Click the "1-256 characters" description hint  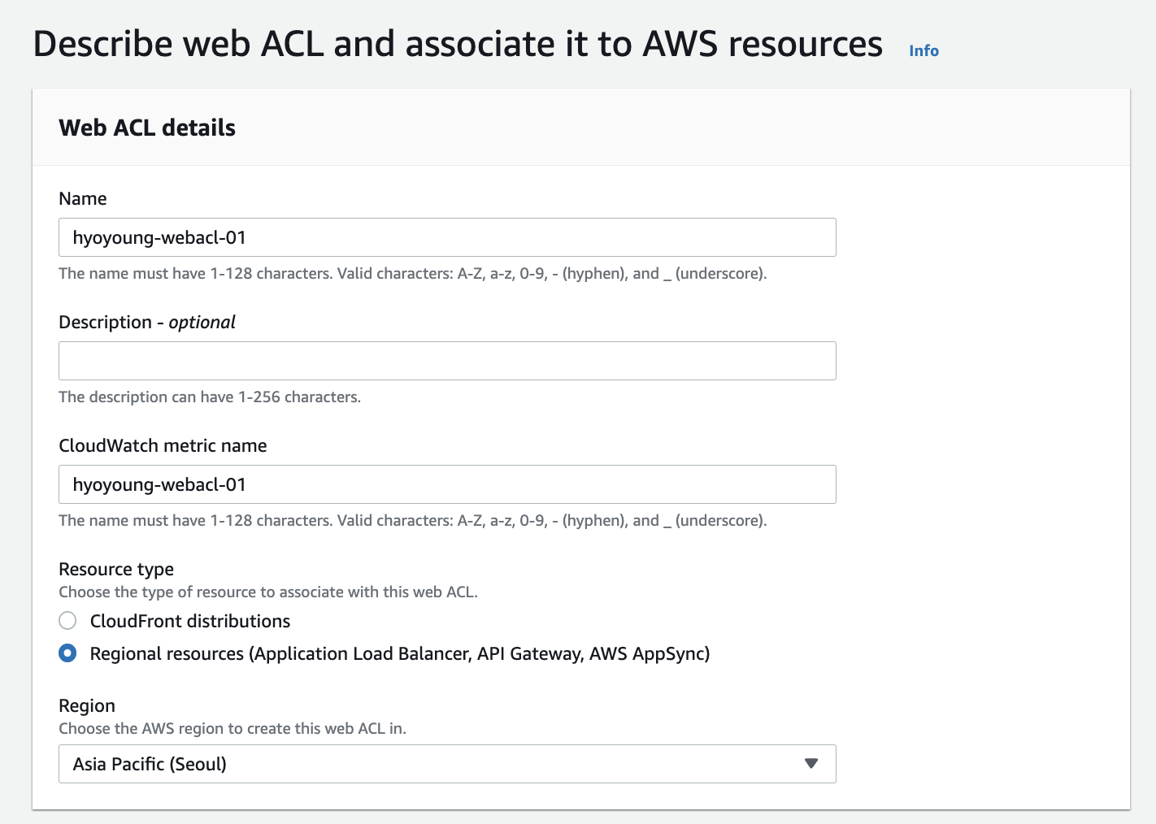click(210, 397)
